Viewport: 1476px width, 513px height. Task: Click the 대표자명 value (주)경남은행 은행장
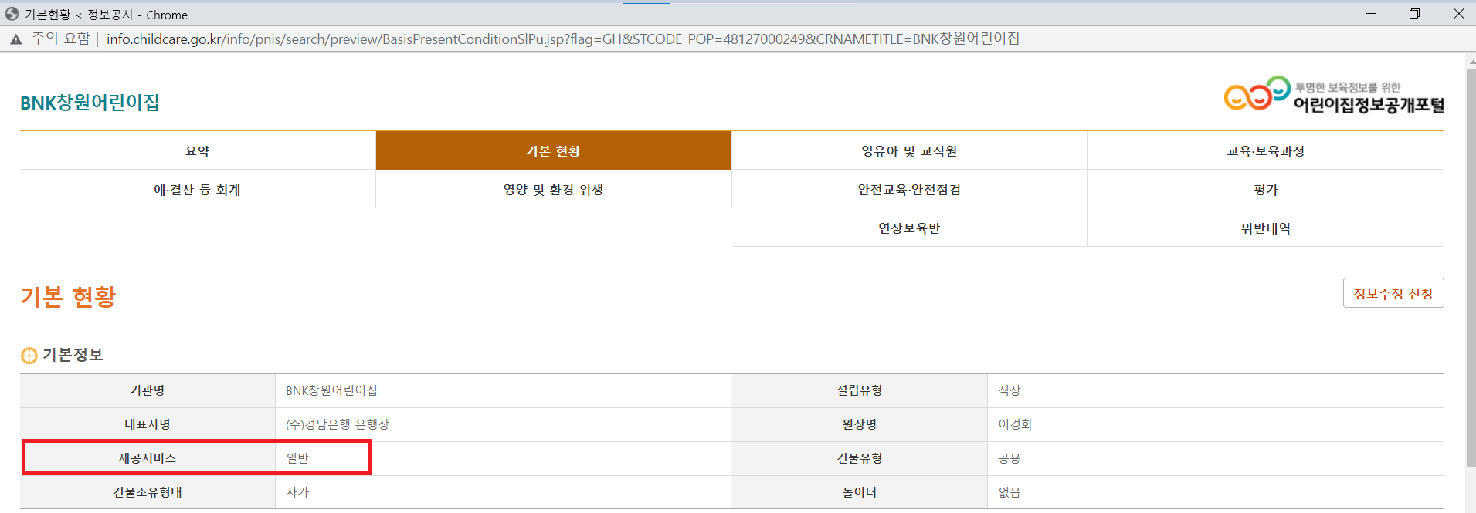[x=338, y=424]
